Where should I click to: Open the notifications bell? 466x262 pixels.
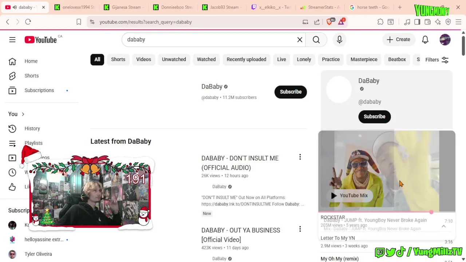[425, 40]
